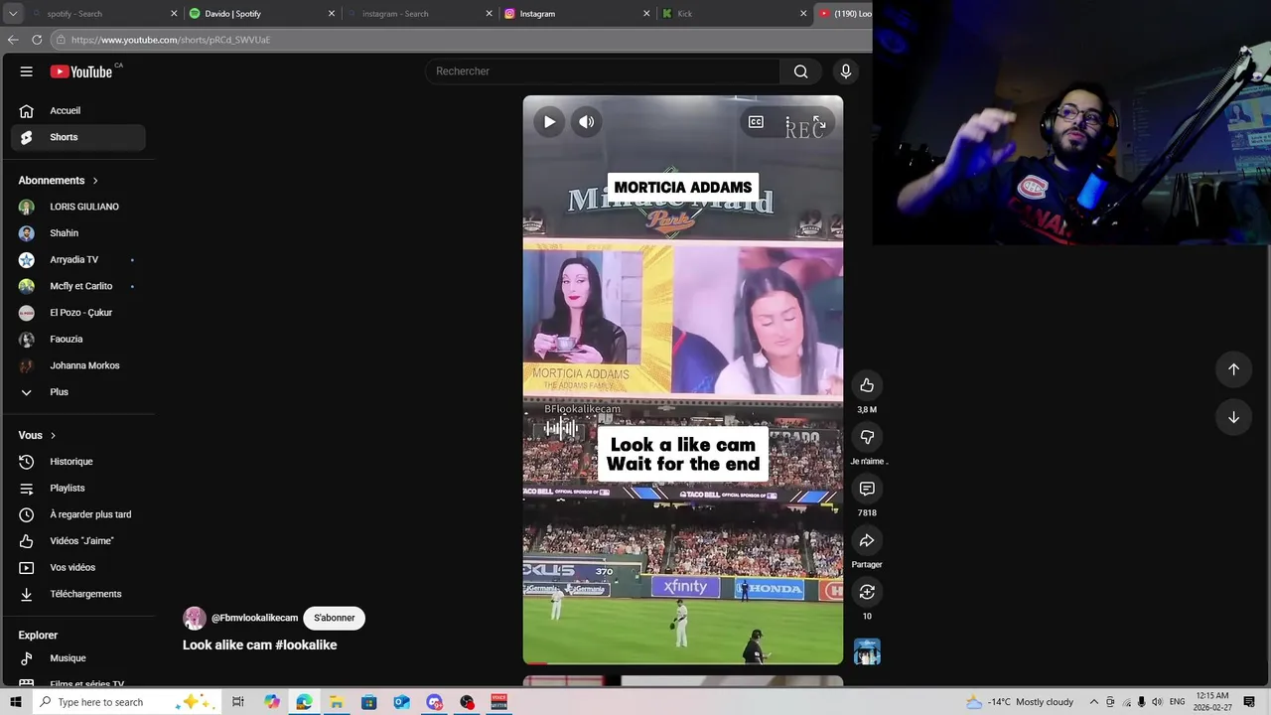Open Outlook from the taskbar
This screenshot has width=1271, height=715.
click(x=401, y=702)
